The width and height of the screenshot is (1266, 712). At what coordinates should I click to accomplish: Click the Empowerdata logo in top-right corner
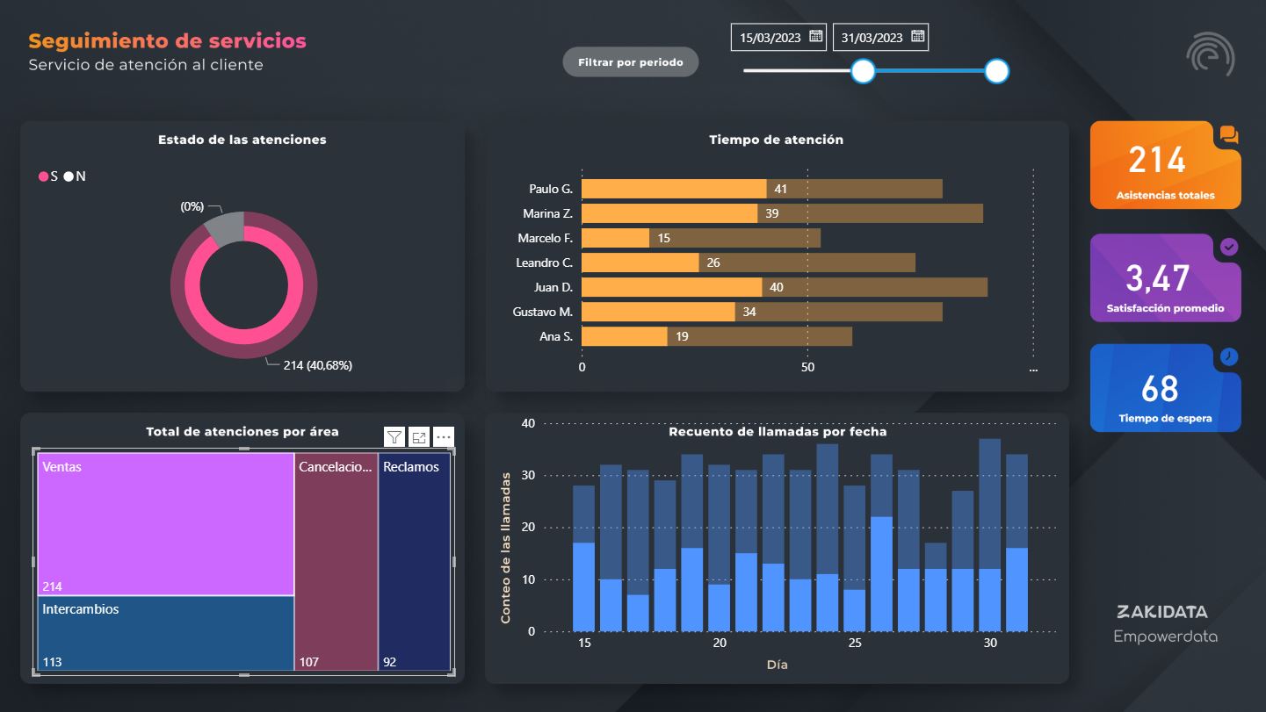click(1210, 55)
